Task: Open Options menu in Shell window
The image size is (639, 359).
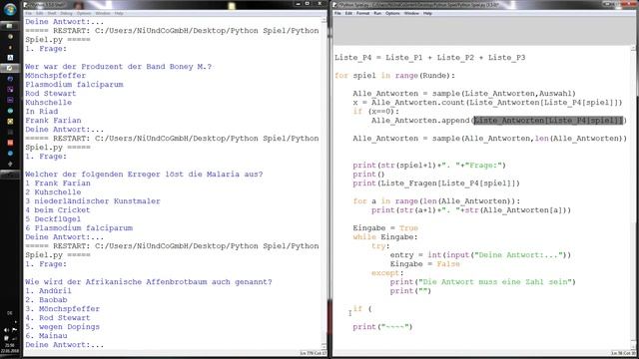Action: coord(84,13)
